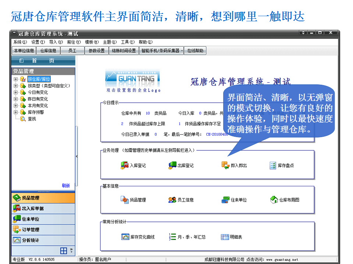Viewport: 353px width, 264px height.
Task: Click the 员工 toolbar button
Action: [72, 51]
